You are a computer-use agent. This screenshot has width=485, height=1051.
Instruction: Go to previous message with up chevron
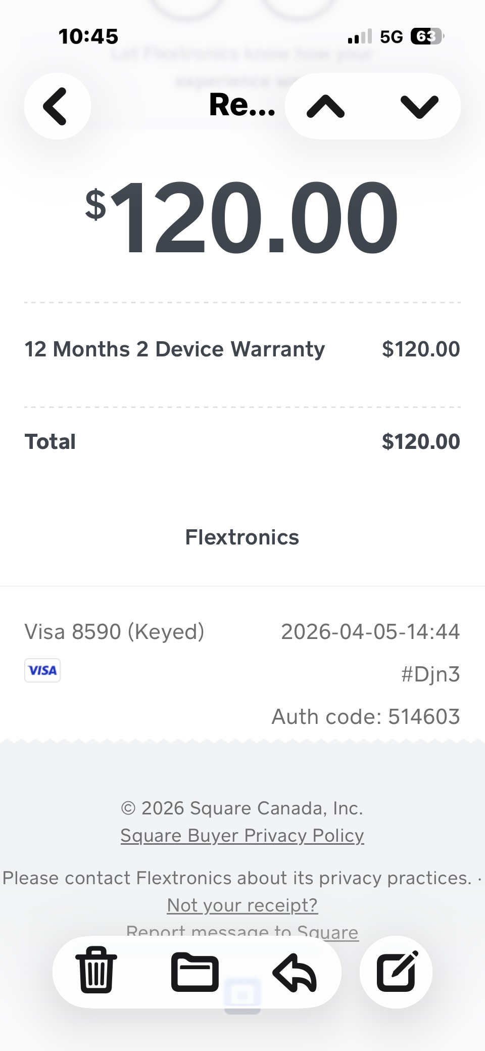pyautogui.click(x=326, y=106)
